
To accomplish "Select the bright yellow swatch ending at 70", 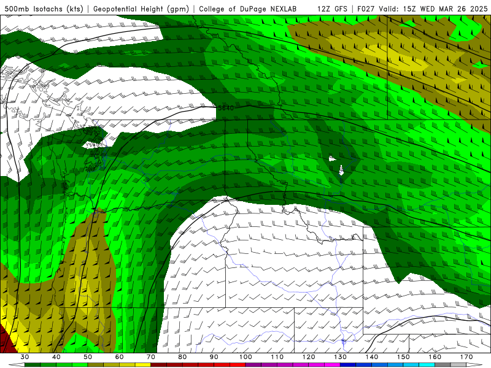I will click(143, 365).
